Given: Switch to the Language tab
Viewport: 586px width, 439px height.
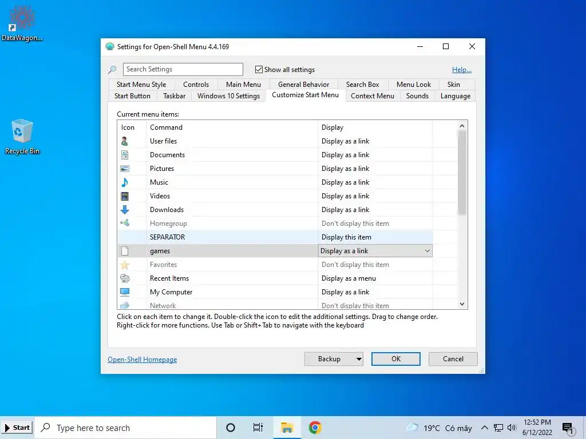Looking at the screenshot, I should pos(455,96).
